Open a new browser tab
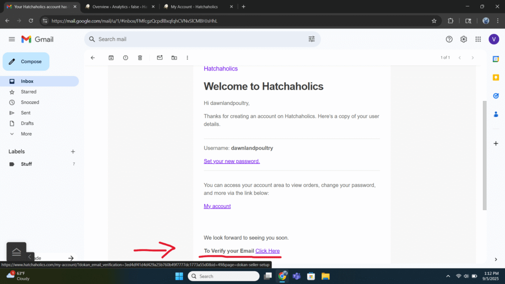The height and width of the screenshot is (284, 505). 244,6
